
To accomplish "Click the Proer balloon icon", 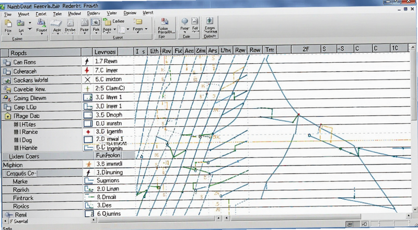I will 184,21.
